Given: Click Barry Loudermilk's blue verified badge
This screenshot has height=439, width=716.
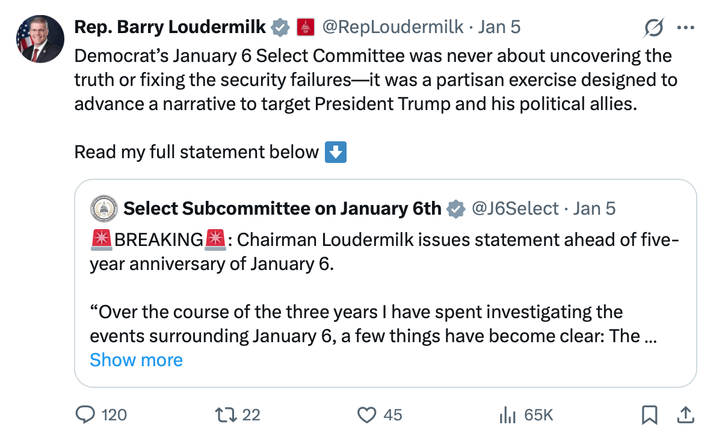Looking at the screenshot, I should (279, 27).
